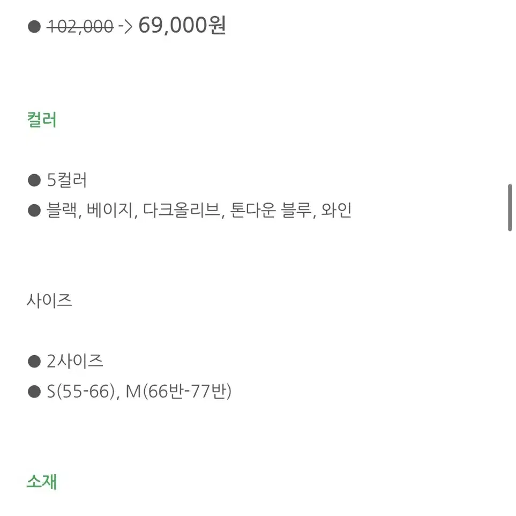The image size is (516, 516).
Task: Click the discounted price 69,000원
Action: (x=182, y=26)
